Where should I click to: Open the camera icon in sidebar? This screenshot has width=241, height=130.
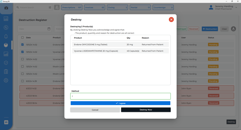coord(6,8)
